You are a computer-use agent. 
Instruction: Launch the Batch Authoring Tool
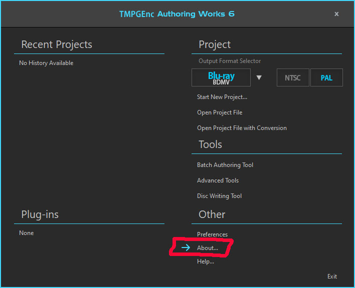(225, 165)
